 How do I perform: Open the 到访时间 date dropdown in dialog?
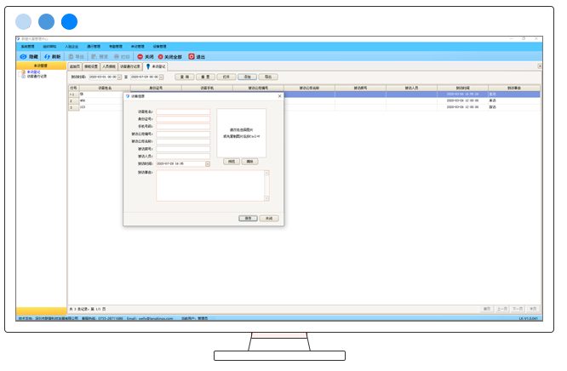point(207,163)
